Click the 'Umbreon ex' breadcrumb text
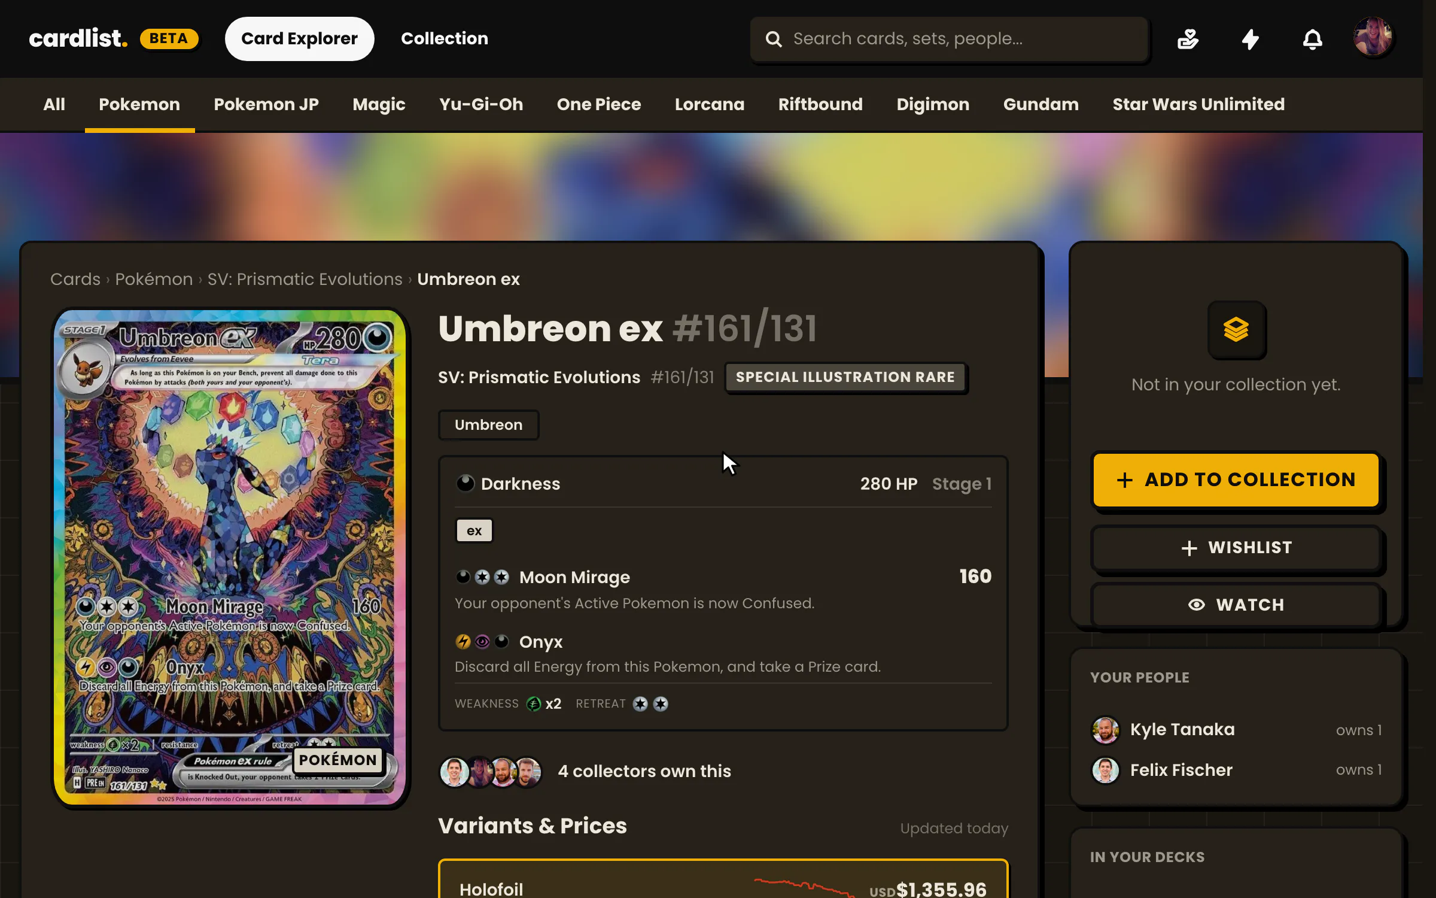Screen dimensions: 1436x898 (x=468, y=280)
